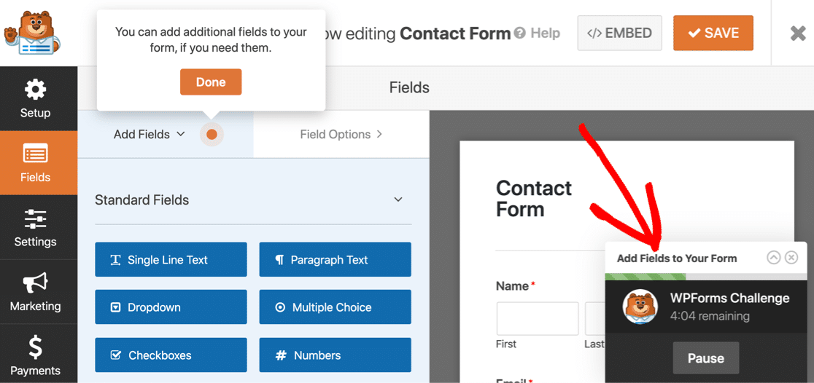814x383 pixels.
Task: Select the Fields sidebar panel
Action: click(x=35, y=163)
